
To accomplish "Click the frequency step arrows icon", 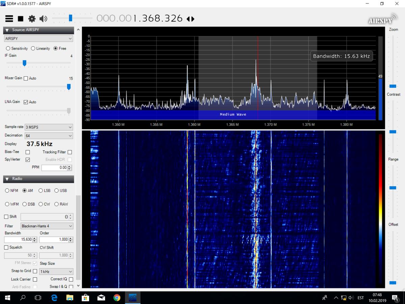I will tap(191, 19).
